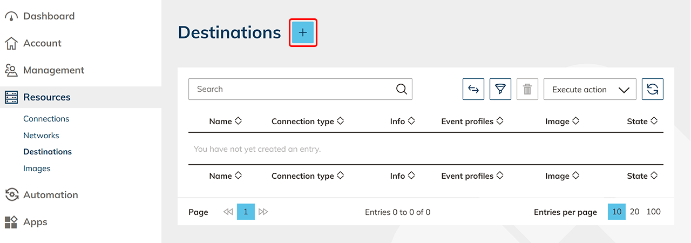The height and width of the screenshot is (243, 691).
Task: Set entries per page to 100
Action: (x=653, y=212)
